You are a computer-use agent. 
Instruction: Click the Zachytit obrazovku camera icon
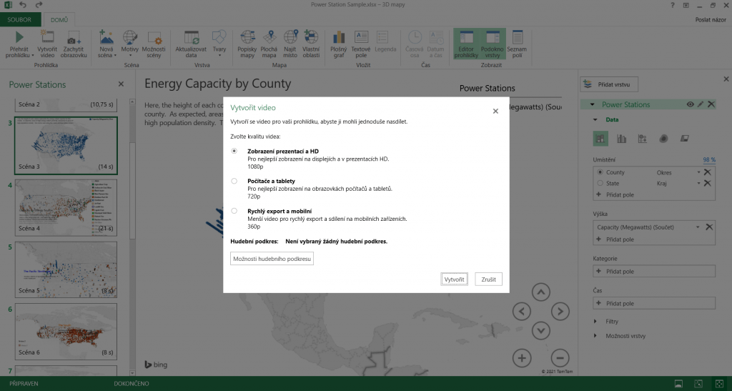74,38
